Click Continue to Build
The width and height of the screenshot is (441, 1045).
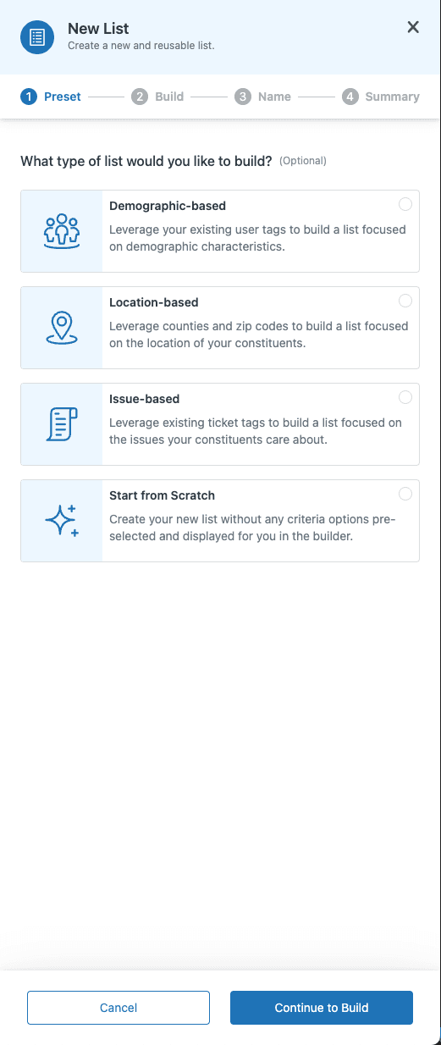[x=322, y=1008]
